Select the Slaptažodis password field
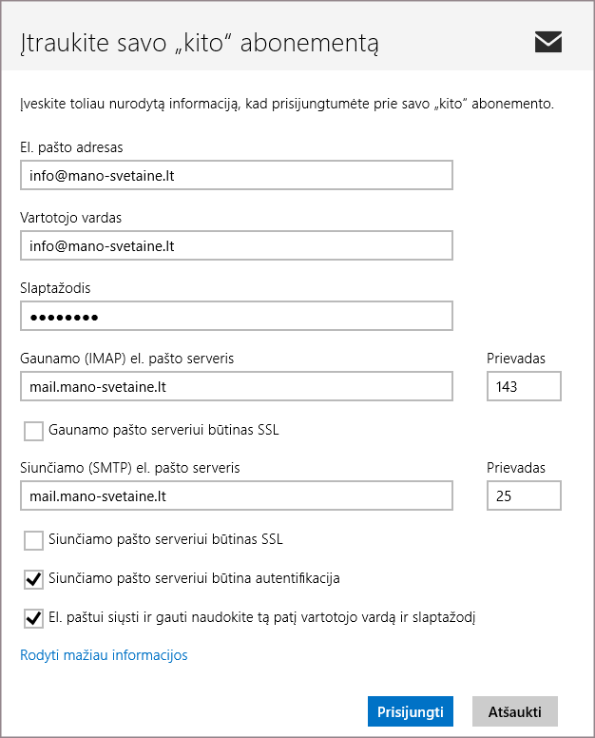The image size is (595, 738). (x=236, y=317)
